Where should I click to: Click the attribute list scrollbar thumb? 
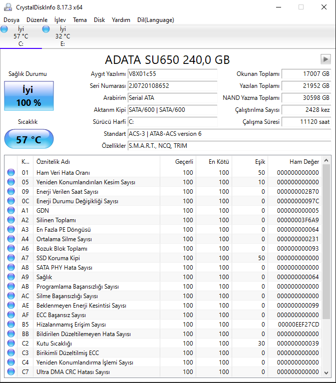326,242
